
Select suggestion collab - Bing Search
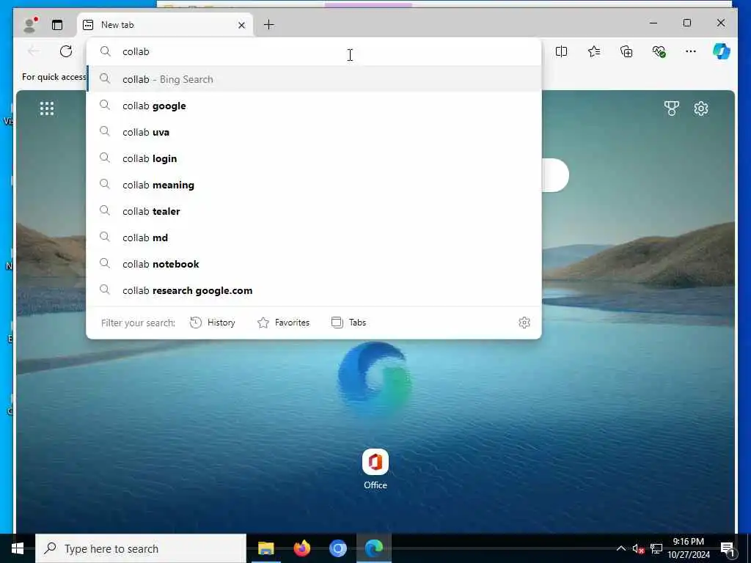314,79
